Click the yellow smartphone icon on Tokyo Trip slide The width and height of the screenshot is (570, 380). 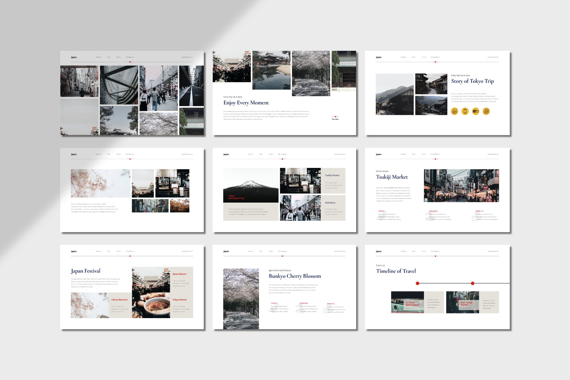click(465, 111)
